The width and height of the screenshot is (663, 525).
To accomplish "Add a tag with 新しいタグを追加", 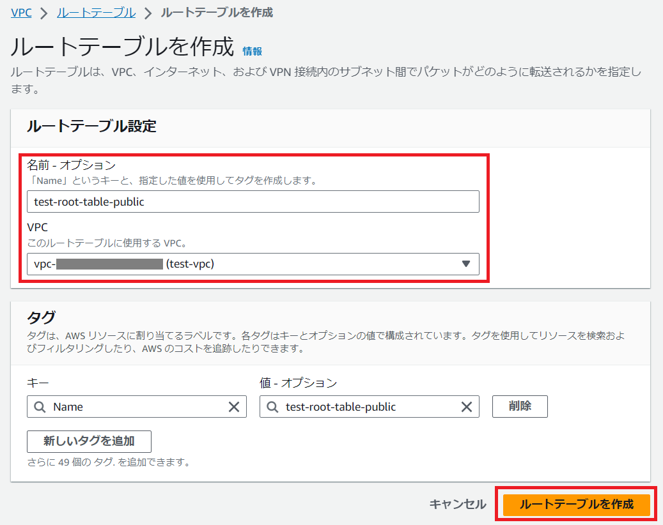I will pos(89,441).
